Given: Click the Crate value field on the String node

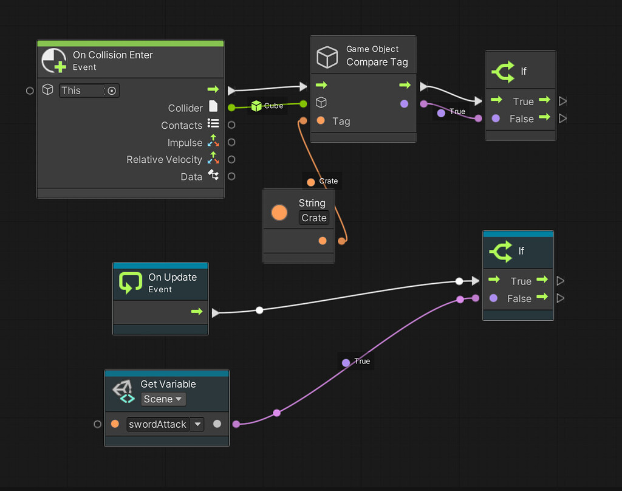Looking at the screenshot, I should point(313,218).
